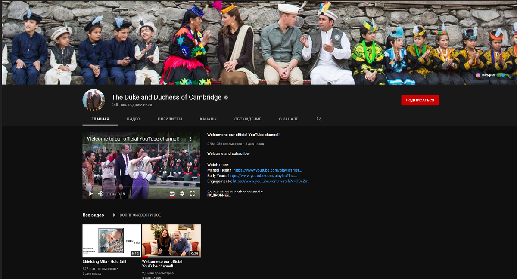Expand the description with ПОДРОБНЕЕ…
The image size is (517, 279).
[219, 195]
